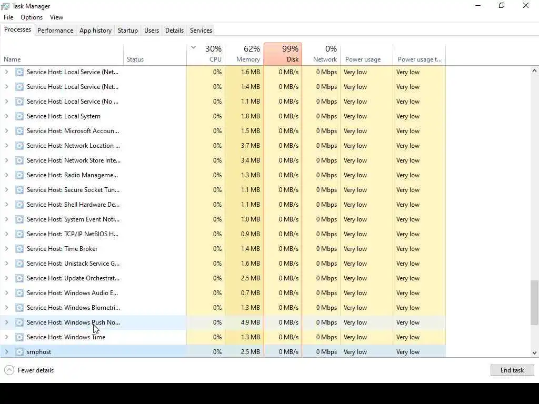The height and width of the screenshot is (404, 539).
Task: Click gear icon of Service Host: Windows Biometric
Action: (19, 308)
